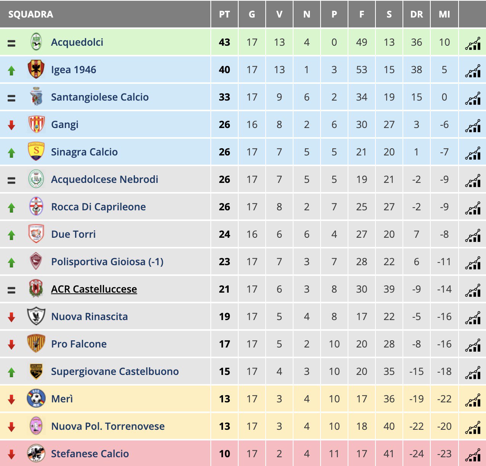This screenshot has height=466, width=486.
Task: Sort the table by PT column header
Action: coord(225,14)
